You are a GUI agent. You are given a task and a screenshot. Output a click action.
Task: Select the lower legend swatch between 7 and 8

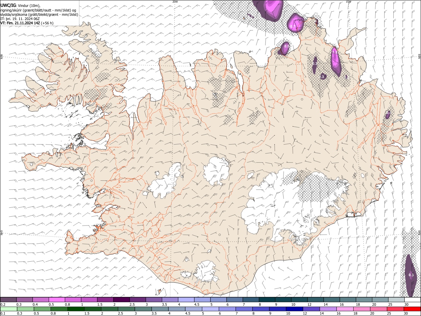[x=244, y=309]
